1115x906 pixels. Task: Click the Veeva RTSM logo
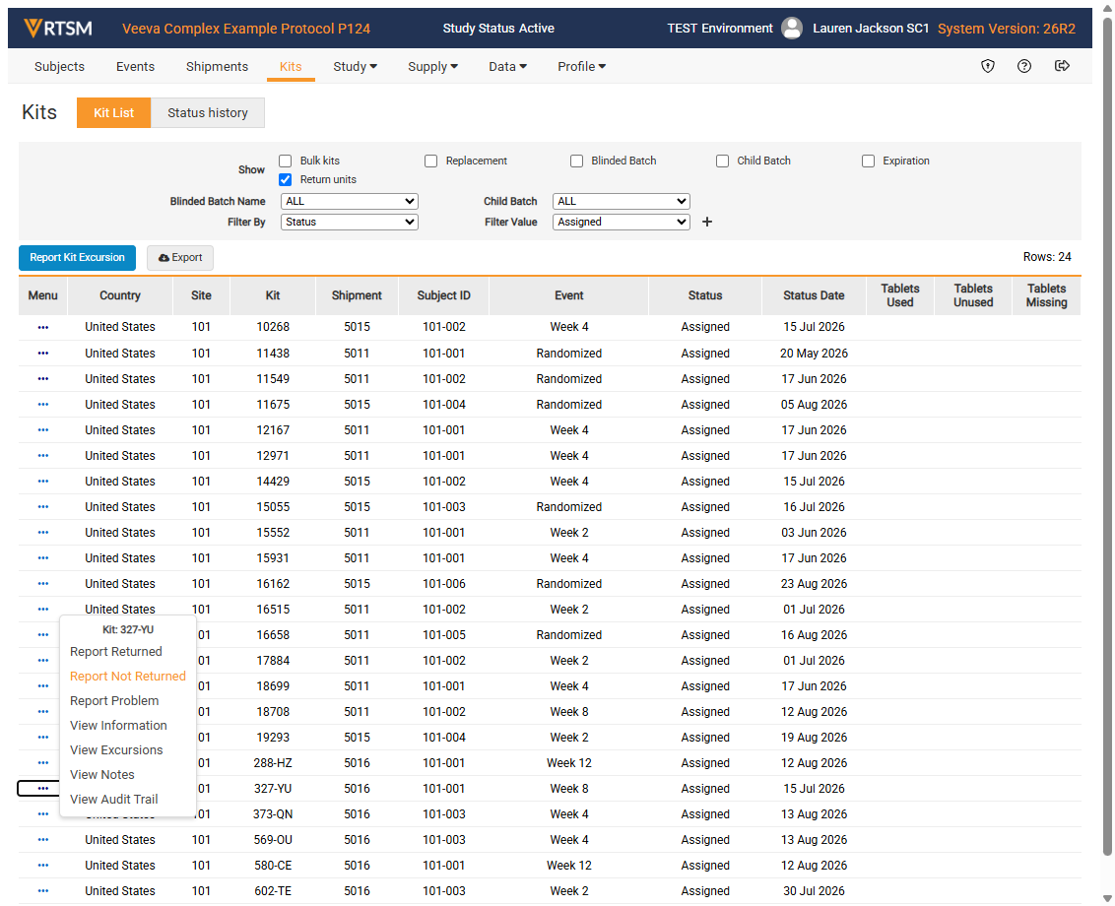tap(58, 29)
